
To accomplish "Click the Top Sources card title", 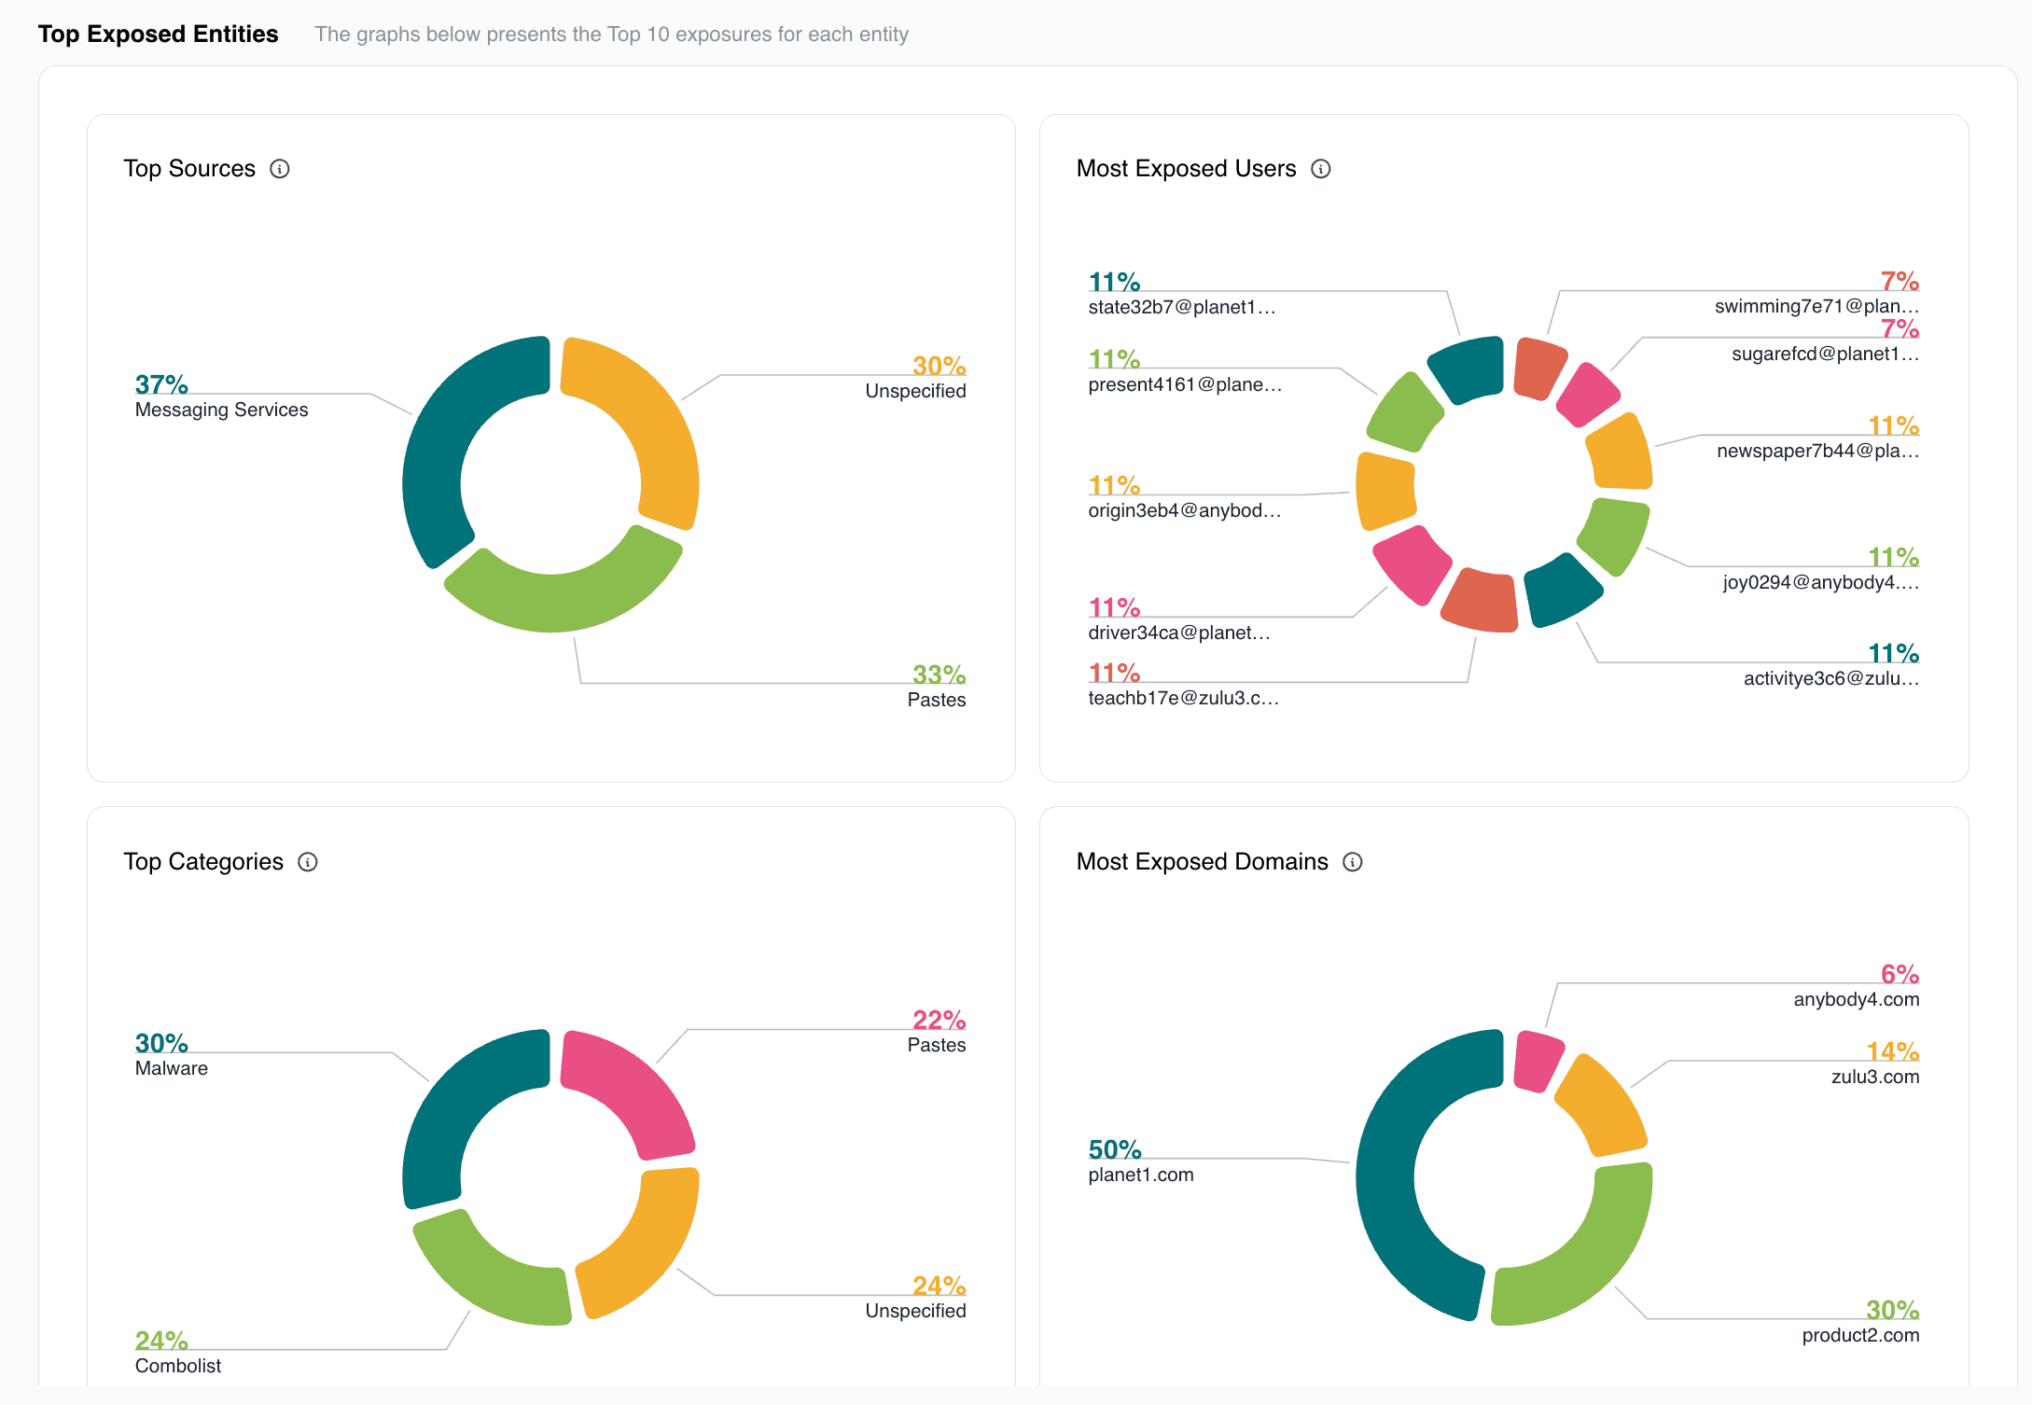I will coord(189,169).
